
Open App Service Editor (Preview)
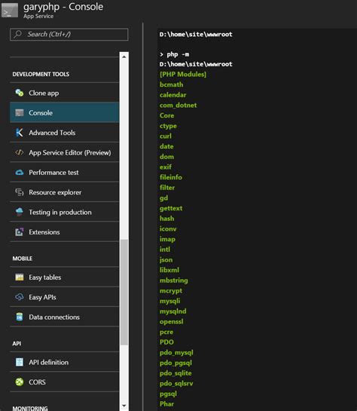tap(64, 152)
